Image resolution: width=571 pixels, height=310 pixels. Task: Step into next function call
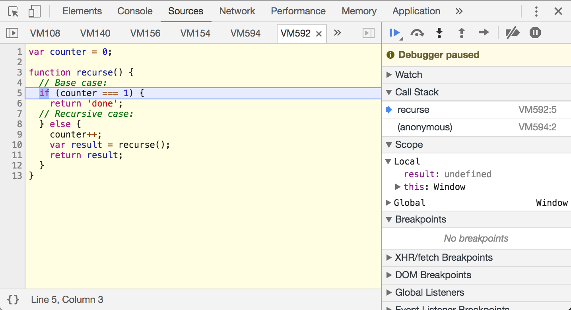click(x=439, y=33)
